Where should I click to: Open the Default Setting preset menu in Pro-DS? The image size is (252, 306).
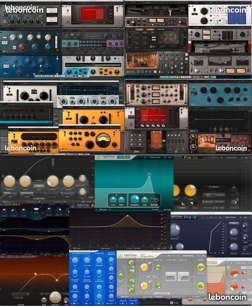[x=232, y=157]
